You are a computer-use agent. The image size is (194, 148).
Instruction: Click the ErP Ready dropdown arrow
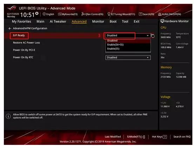point(148,36)
